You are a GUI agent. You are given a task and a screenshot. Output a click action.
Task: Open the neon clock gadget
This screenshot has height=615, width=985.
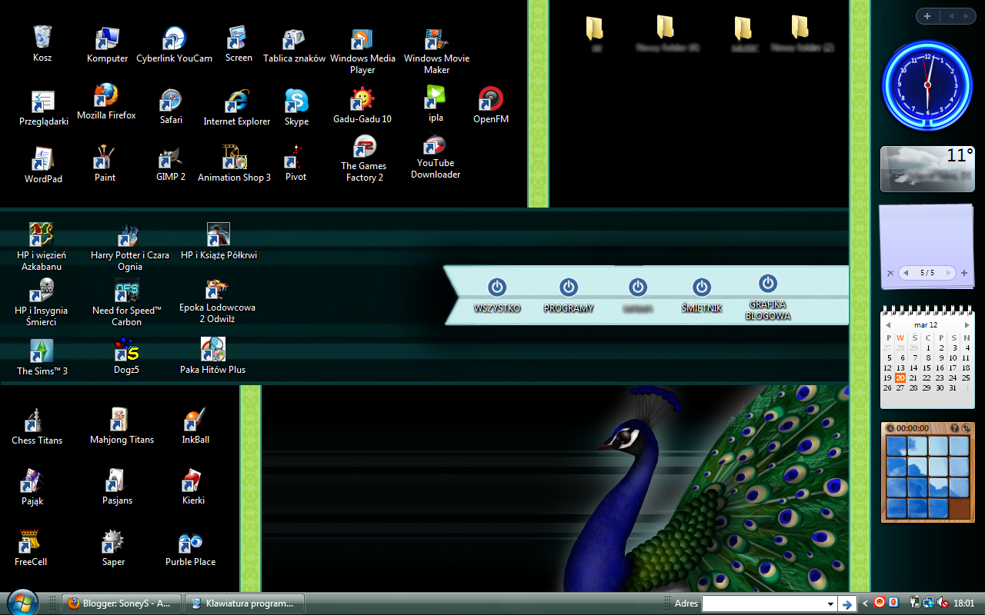tap(927, 85)
